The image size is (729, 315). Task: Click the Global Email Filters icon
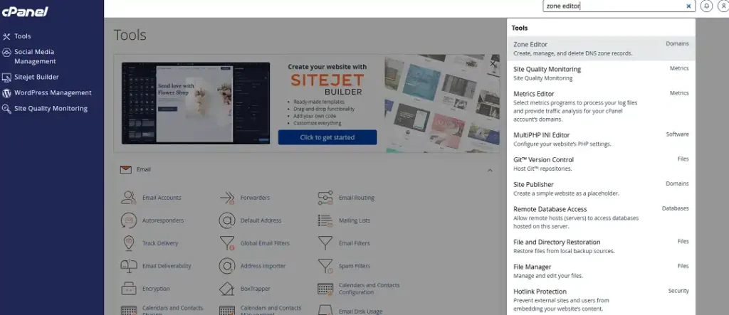[x=227, y=243]
